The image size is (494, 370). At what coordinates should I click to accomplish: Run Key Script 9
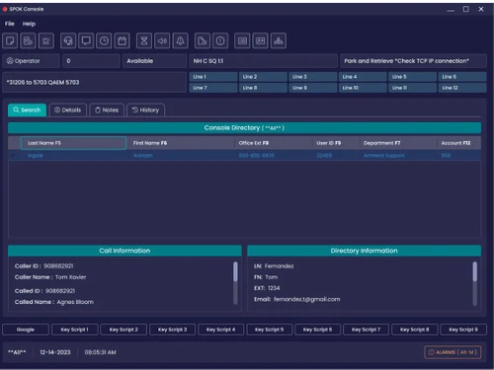[463, 330]
